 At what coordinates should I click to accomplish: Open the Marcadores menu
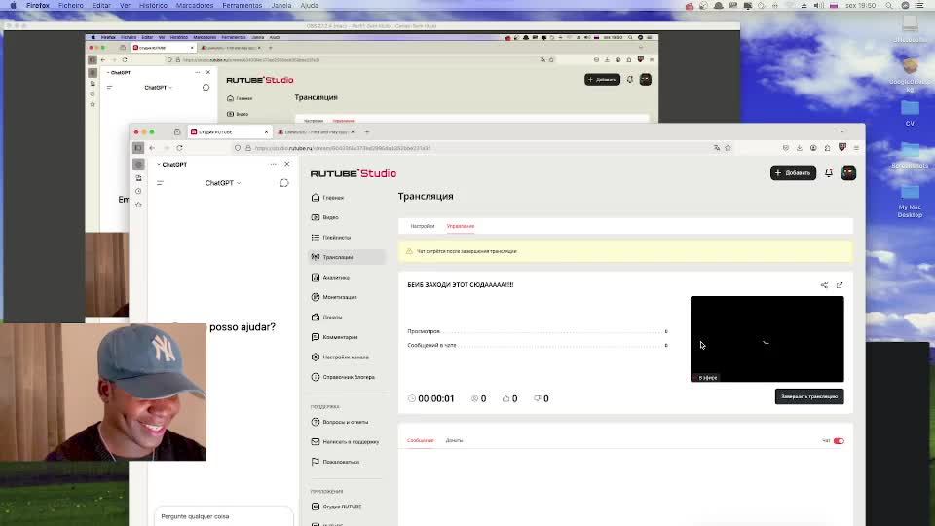195,6
